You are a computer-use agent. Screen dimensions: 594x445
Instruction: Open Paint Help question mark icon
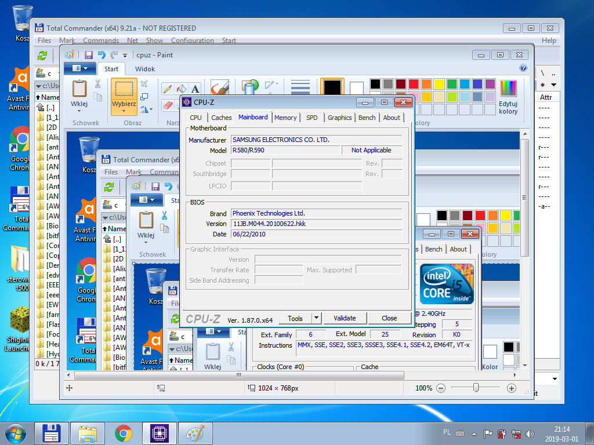tap(523, 68)
